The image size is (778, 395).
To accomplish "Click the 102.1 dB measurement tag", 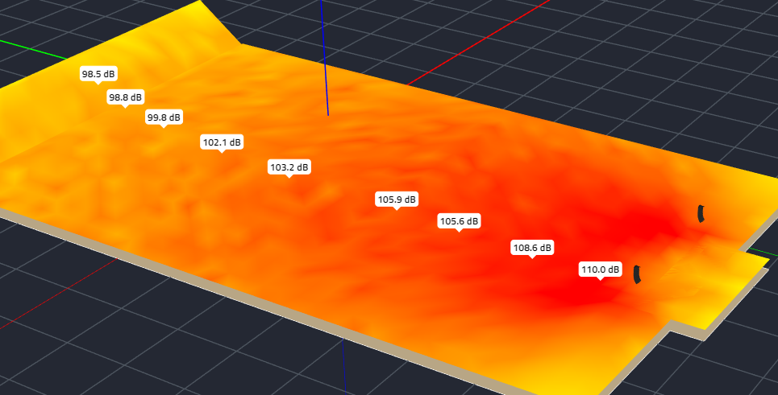I will 222,142.
